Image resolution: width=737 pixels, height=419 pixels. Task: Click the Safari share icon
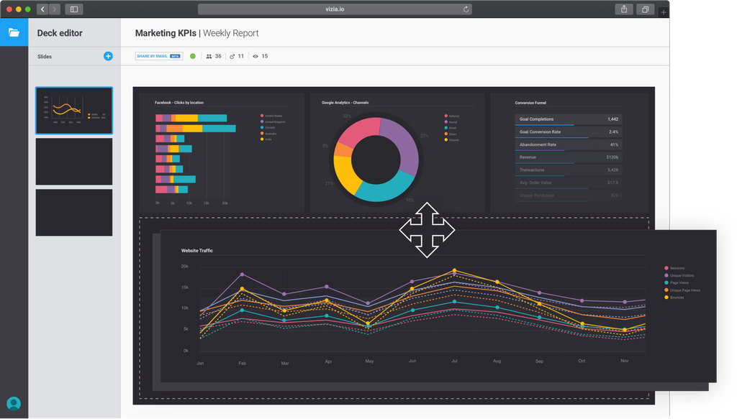(623, 9)
